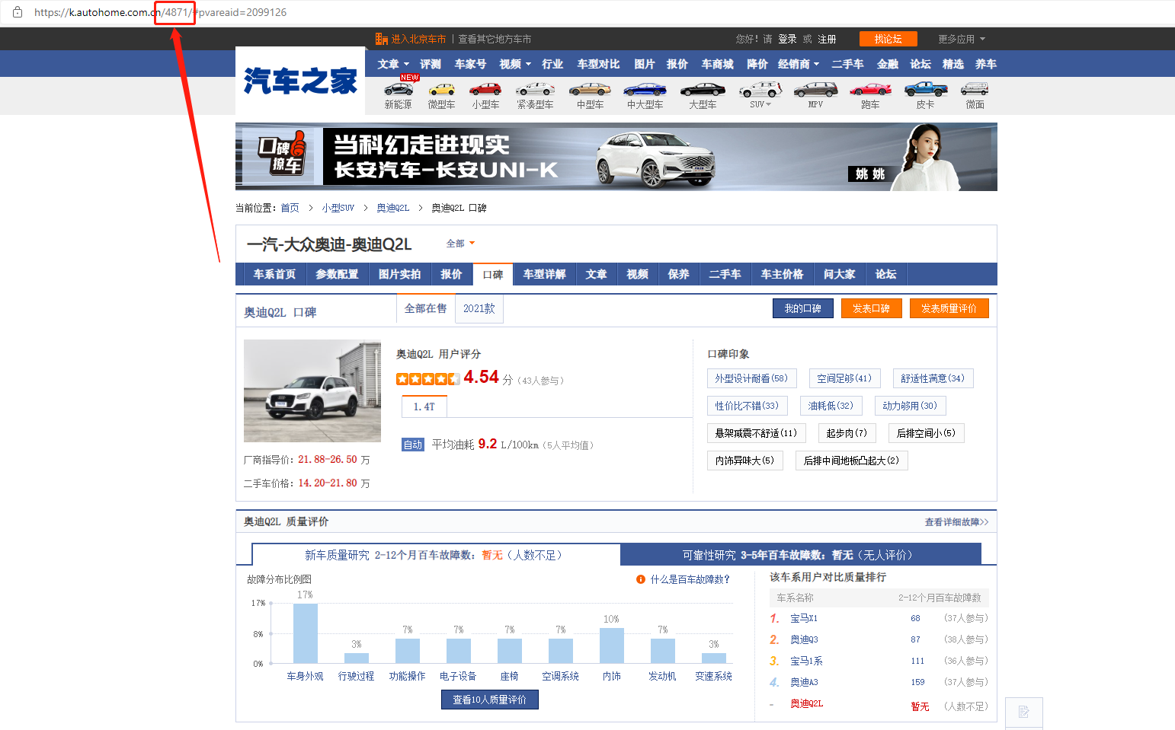1175x730 pixels.
Task: Open 车家号 in top navigation
Action: coord(470,64)
